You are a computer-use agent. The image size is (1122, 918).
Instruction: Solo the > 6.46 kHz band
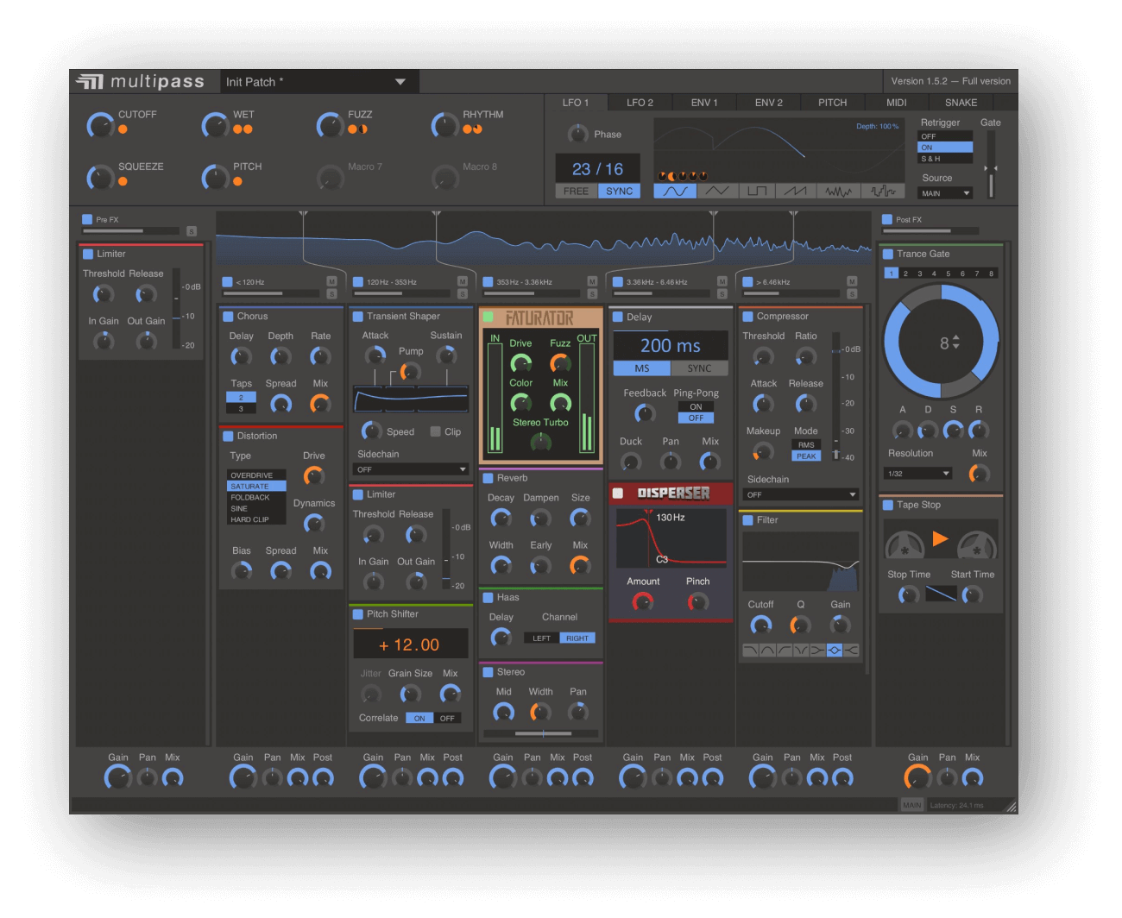(852, 294)
